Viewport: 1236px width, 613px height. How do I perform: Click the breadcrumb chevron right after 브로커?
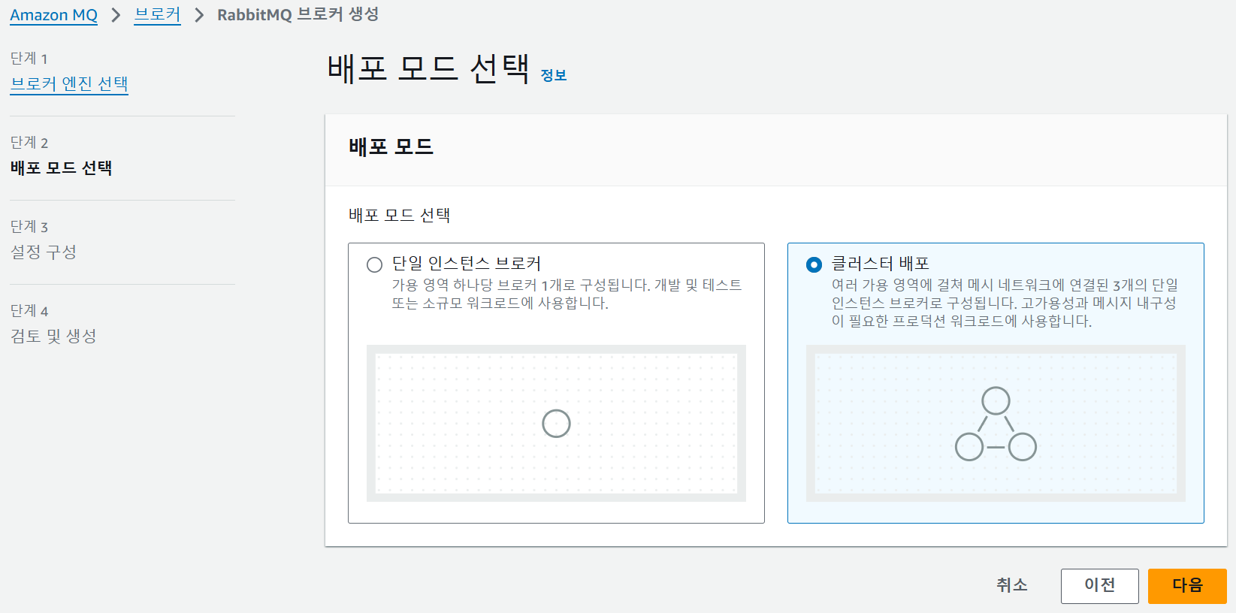pos(199,15)
